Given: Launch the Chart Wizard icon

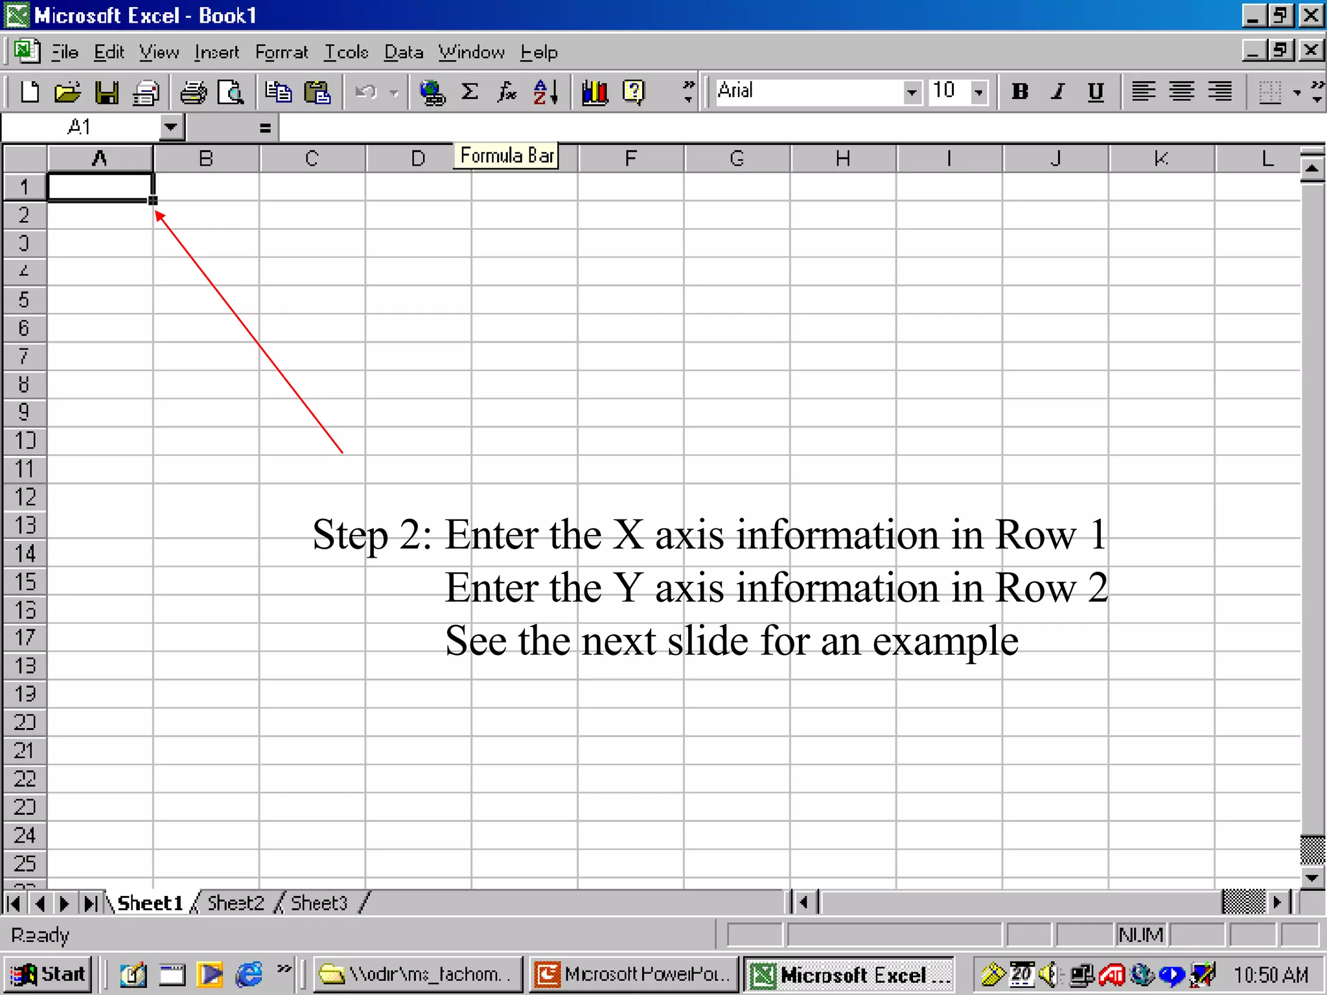Looking at the screenshot, I should (x=594, y=92).
